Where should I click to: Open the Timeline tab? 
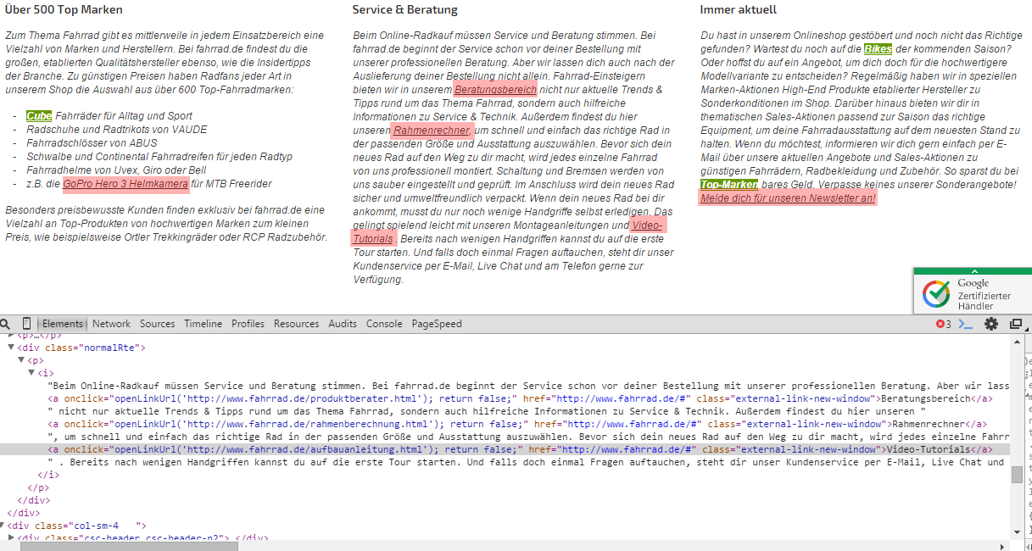coord(204,324)
